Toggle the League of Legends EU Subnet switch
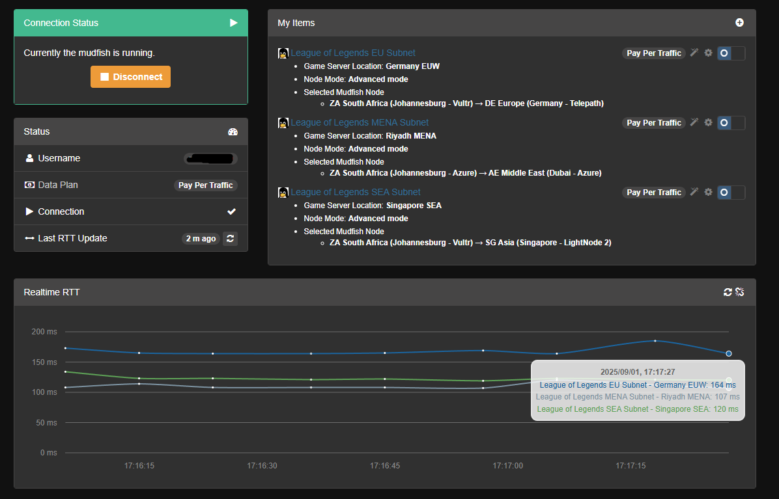Image resolution: width=779 pixels, height=499 pixels. point(731,53)
